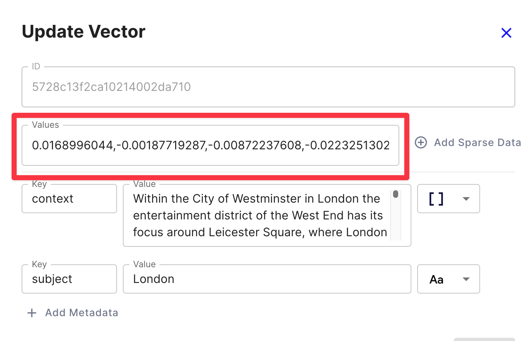528x341 pixels.
Task: Click the circled plus icon for sparse data
Action: point(421,142)
